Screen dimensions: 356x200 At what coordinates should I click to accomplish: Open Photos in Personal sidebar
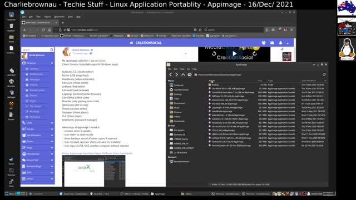pyautogui.click(x=33, y=96)
